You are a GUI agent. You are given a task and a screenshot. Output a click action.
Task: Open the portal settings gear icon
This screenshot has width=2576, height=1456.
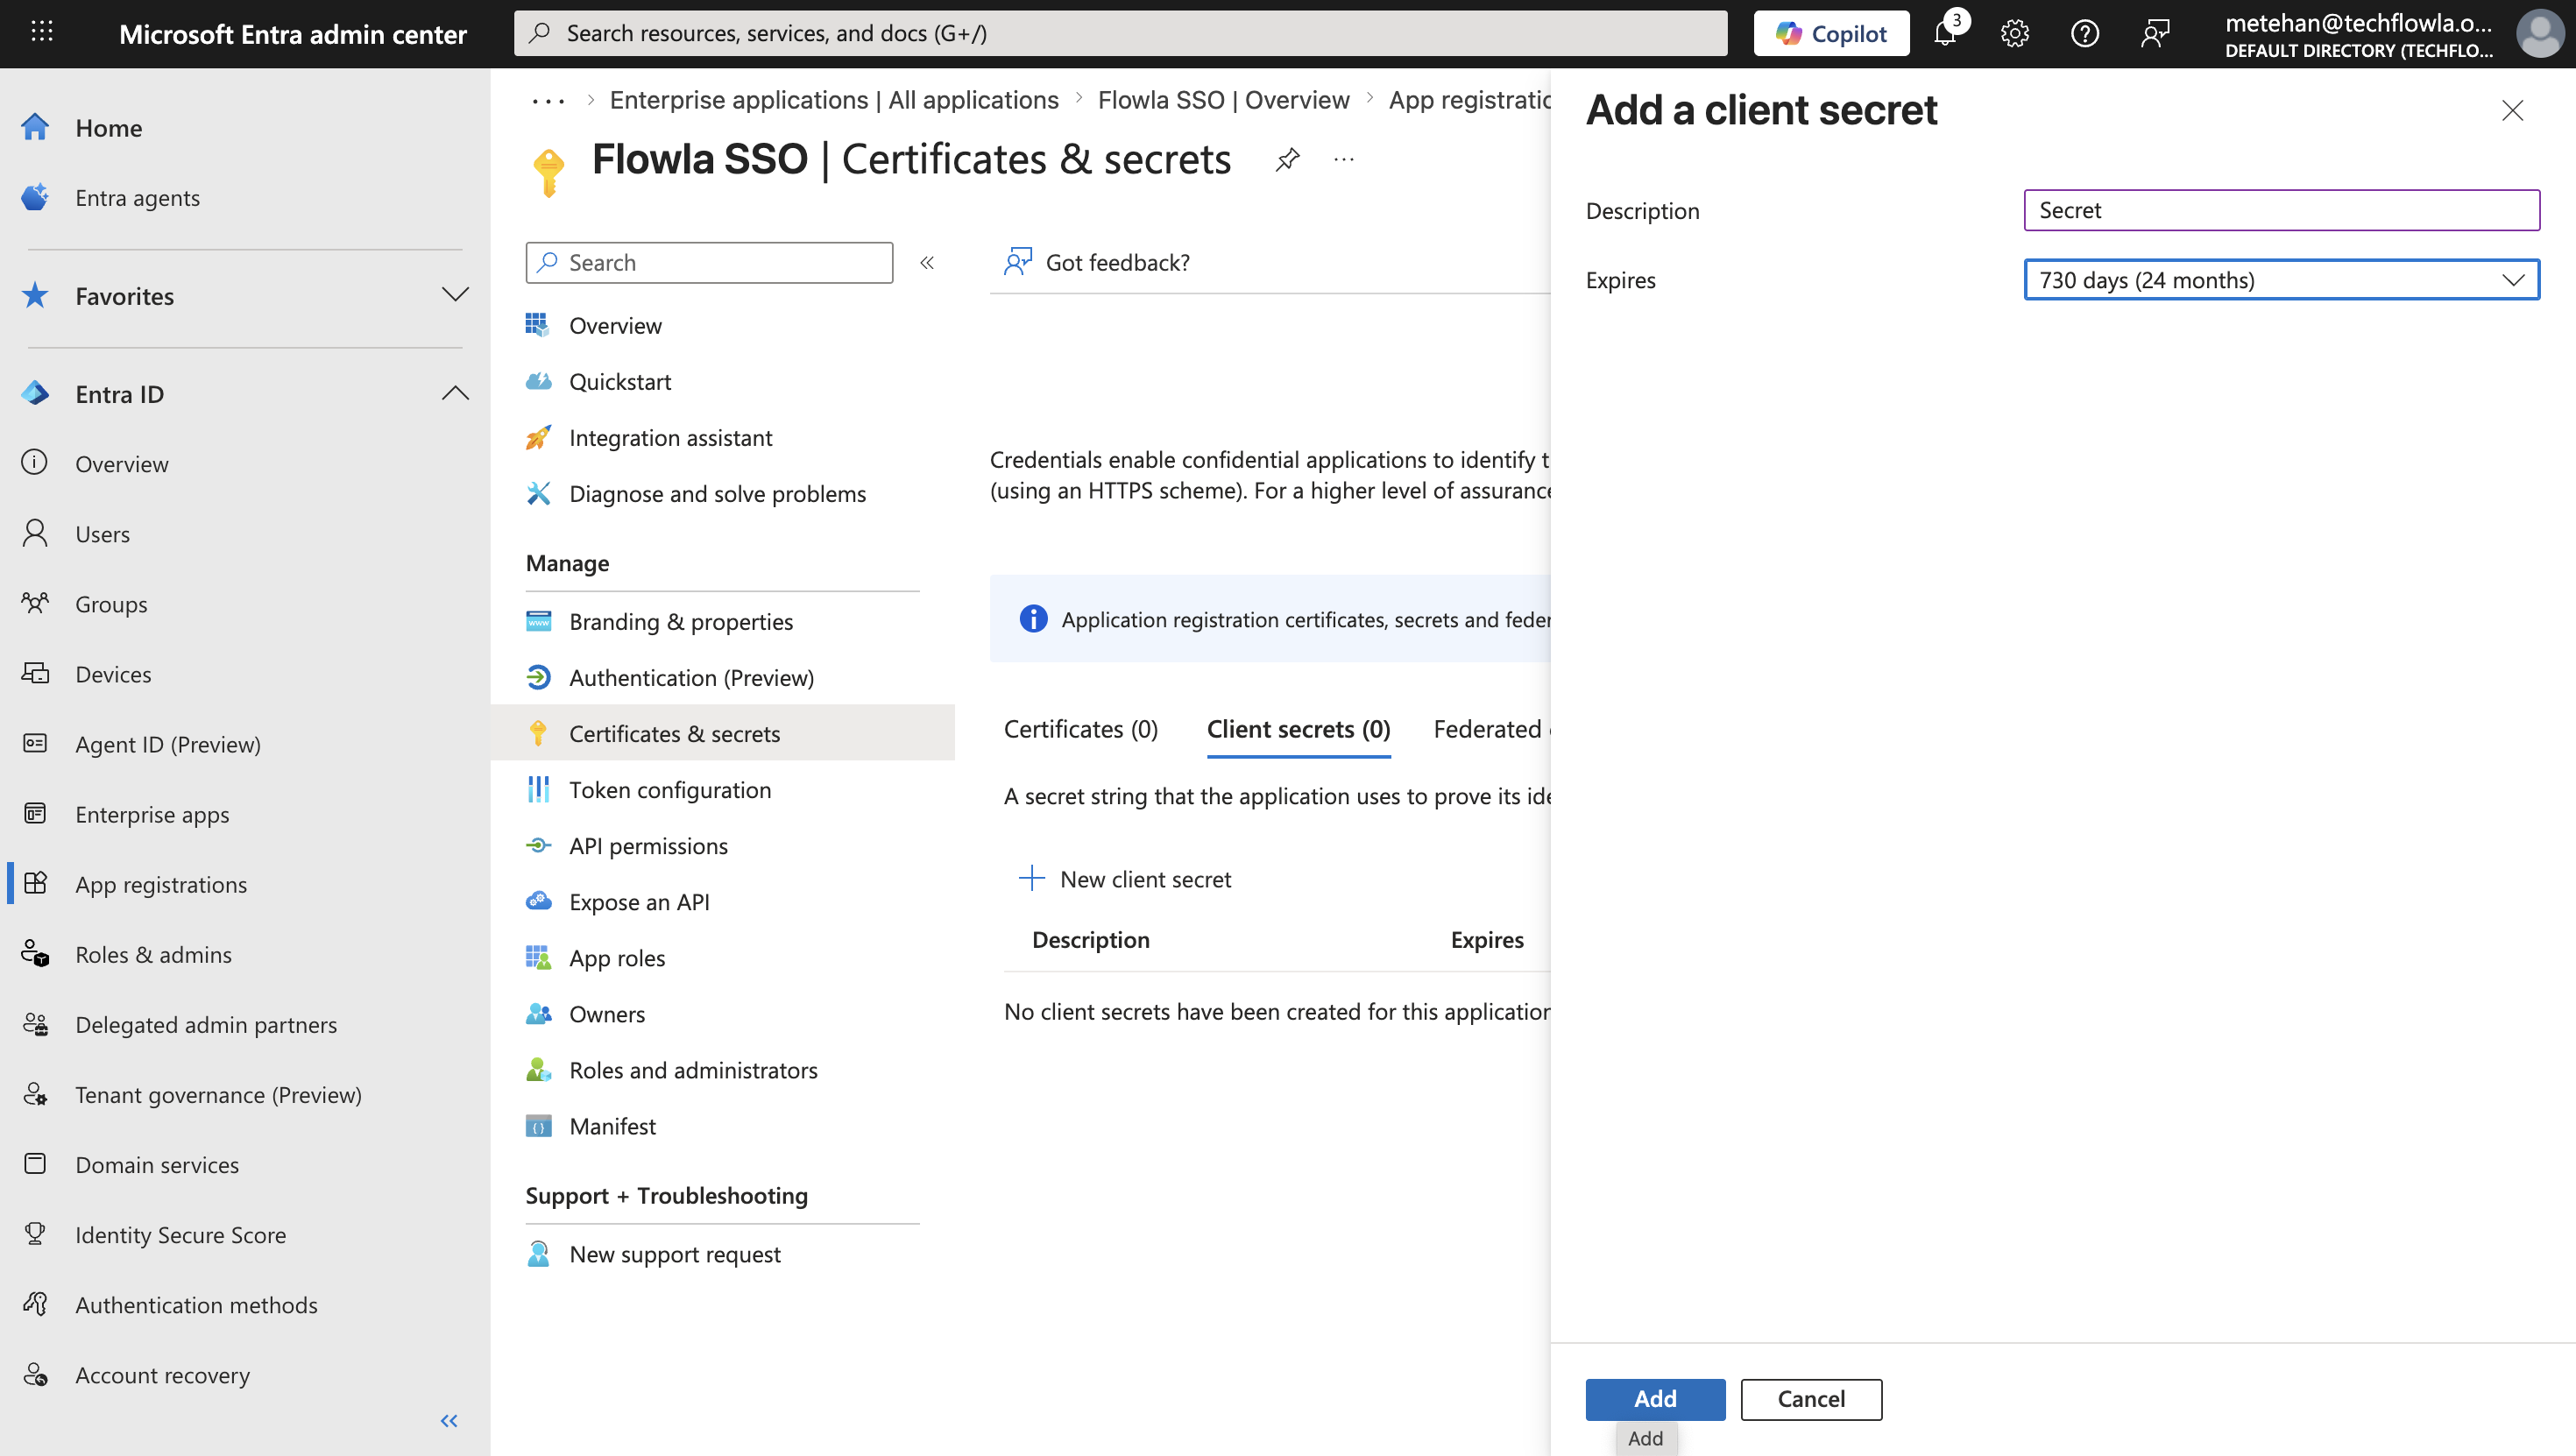(2014, 33)
